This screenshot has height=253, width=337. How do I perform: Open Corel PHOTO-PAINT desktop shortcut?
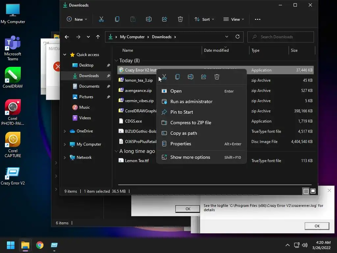click(13, 112)
